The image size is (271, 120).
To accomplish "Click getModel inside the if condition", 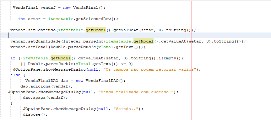I will click(61, 58).
